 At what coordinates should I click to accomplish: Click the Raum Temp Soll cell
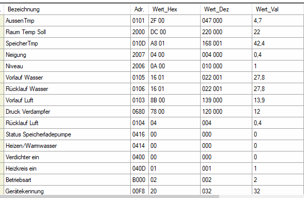point(67,32)
